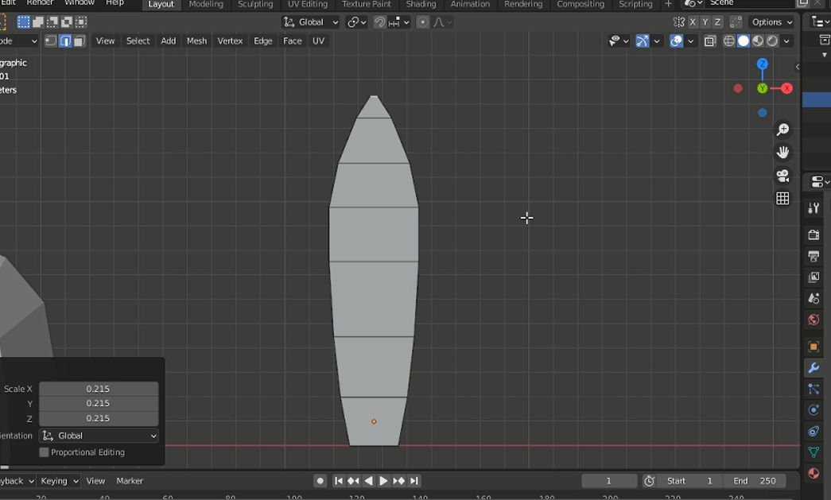Open Keying dropdown in timeline
The width and height of the screenshot is (831, 500).
tap(59, 481)
